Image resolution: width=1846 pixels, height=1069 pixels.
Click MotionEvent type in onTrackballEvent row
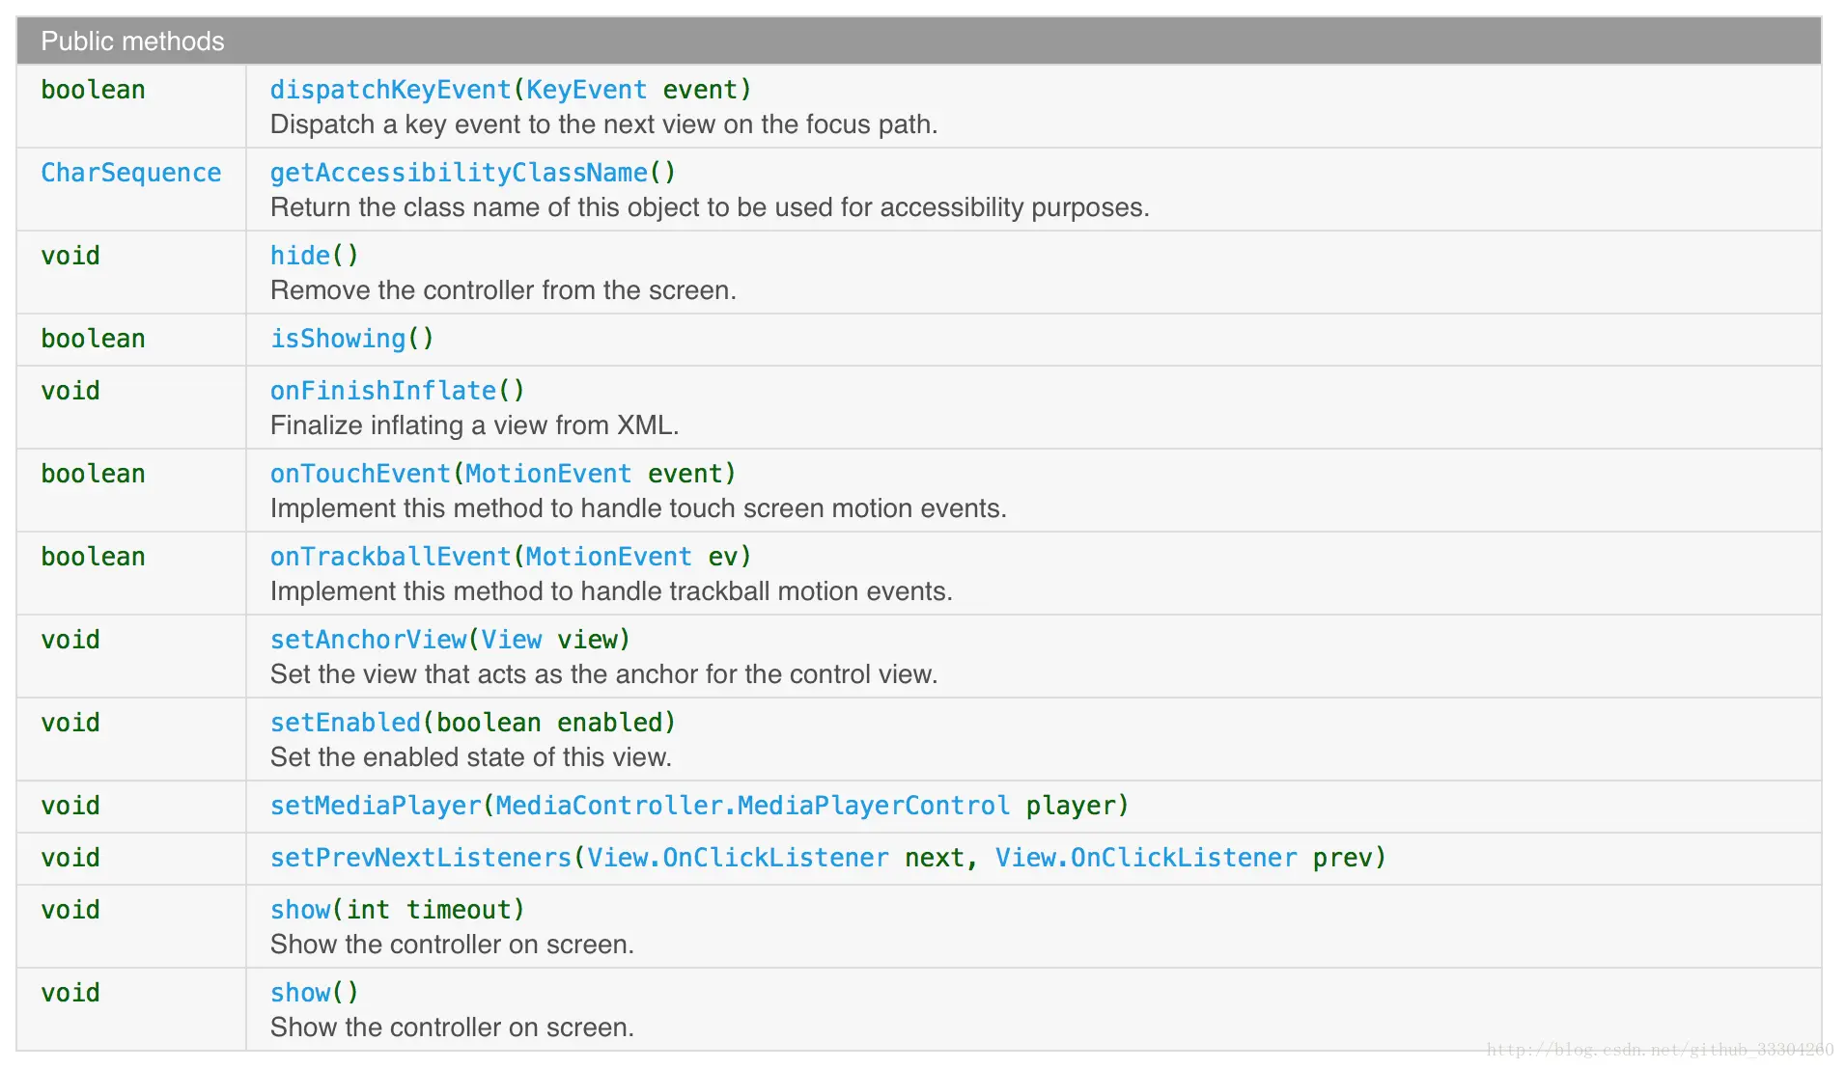click(608, 557)
